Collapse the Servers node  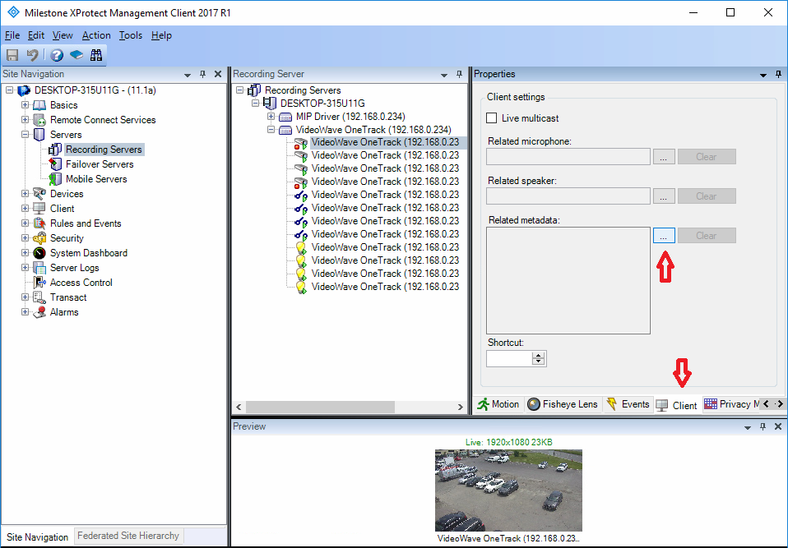point(25,135)
